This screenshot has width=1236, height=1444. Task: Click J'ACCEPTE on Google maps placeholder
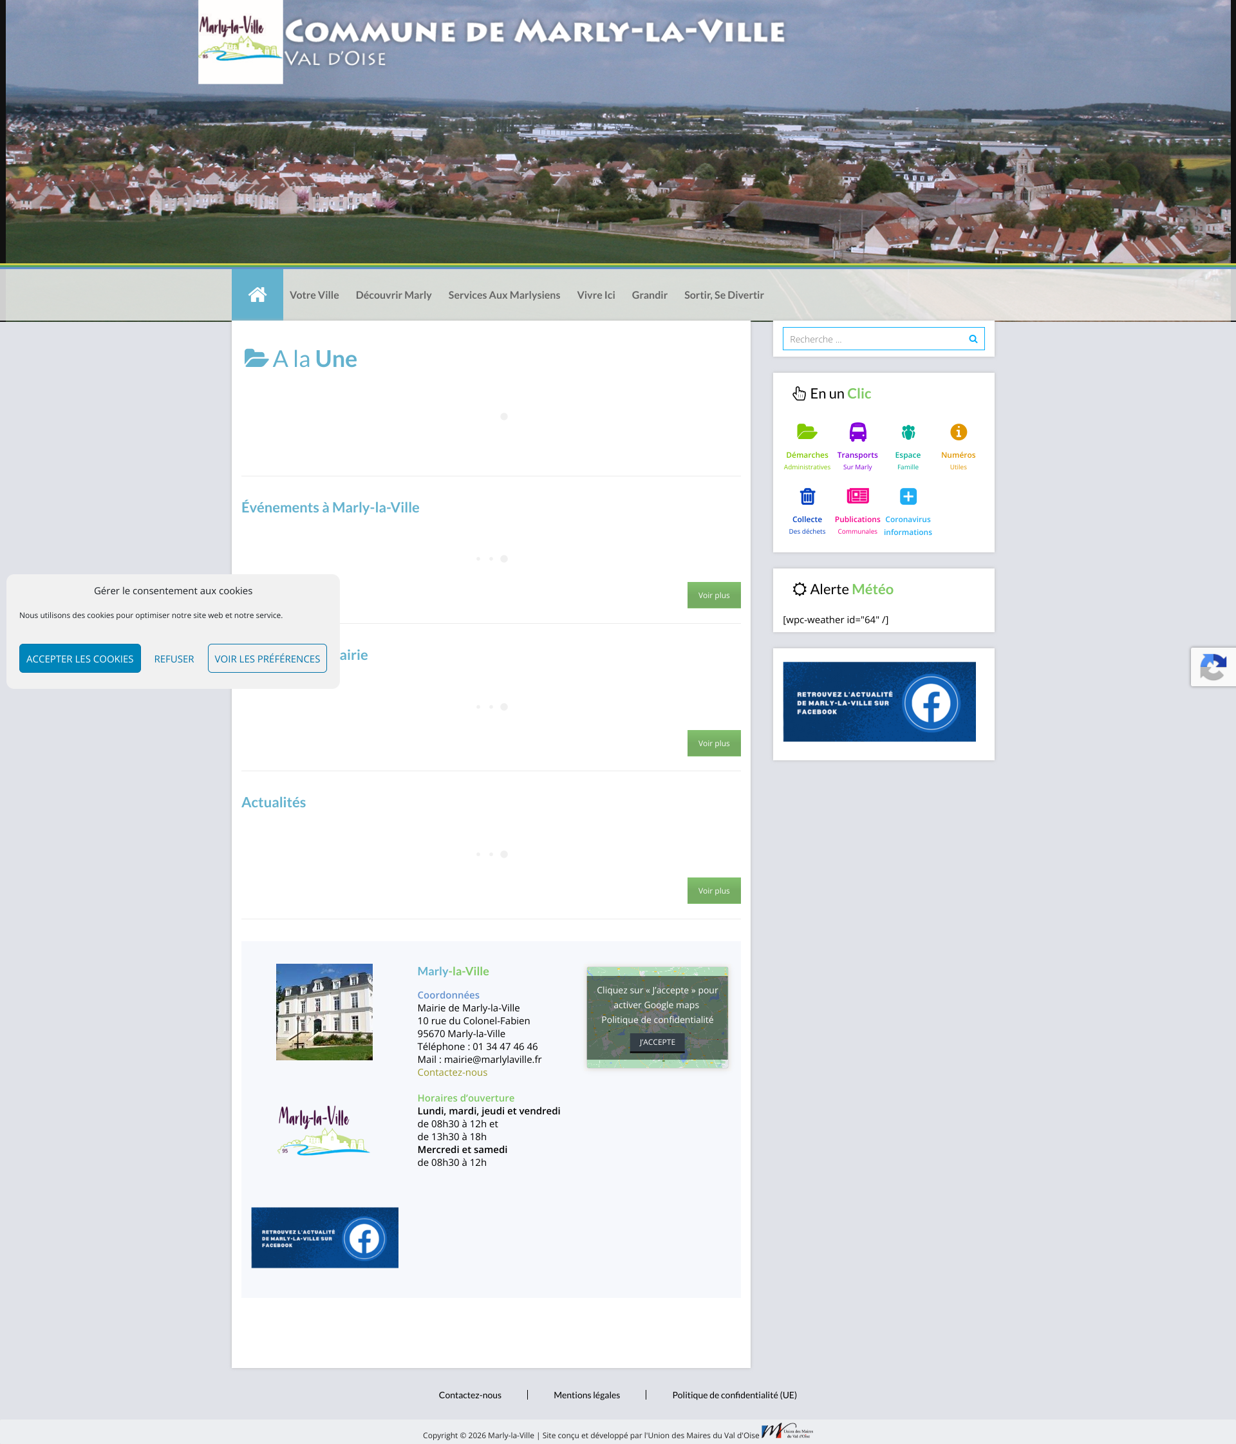pyautogui.click(x=657, y=1042)
